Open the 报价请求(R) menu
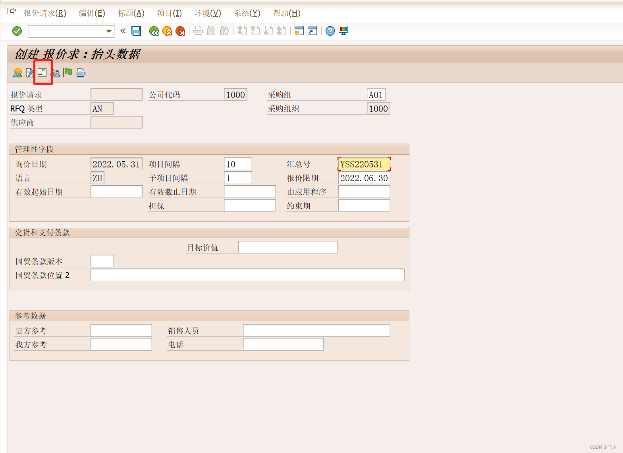This screenshot has width=623, height=453. [x=45, y=13]
